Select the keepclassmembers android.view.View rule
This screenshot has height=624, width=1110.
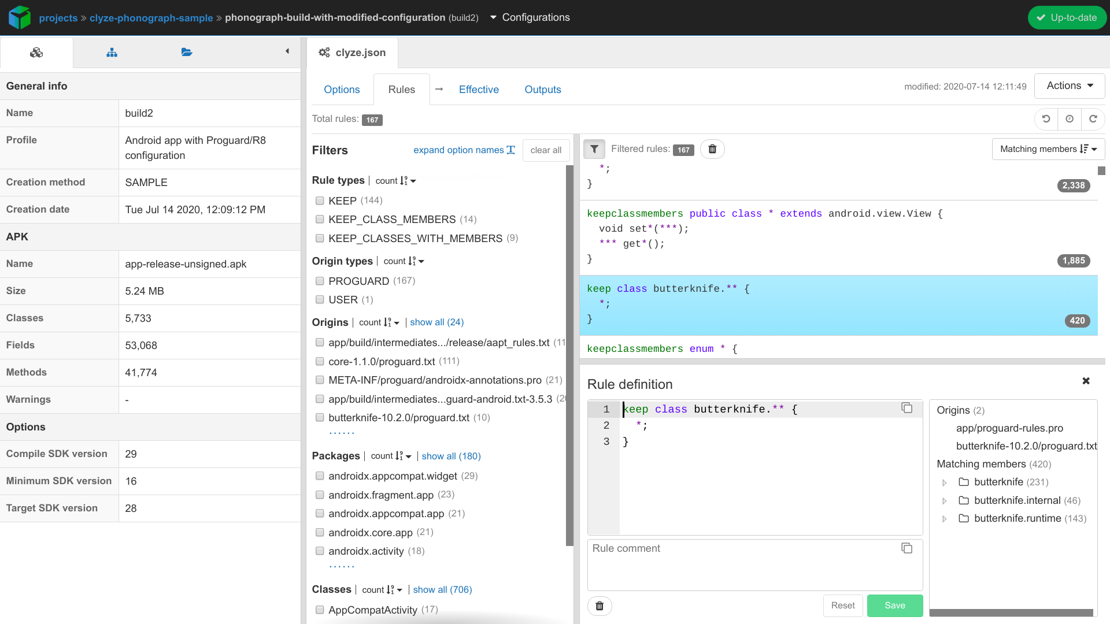pos(838,237)
